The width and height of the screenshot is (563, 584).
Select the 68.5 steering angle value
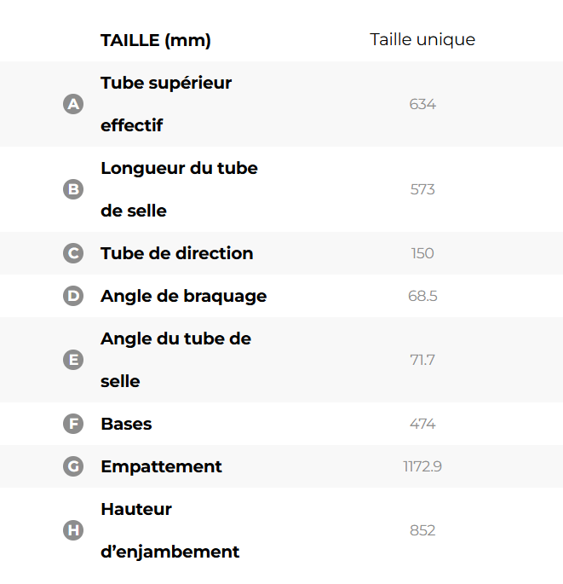(x=422, y=296)
